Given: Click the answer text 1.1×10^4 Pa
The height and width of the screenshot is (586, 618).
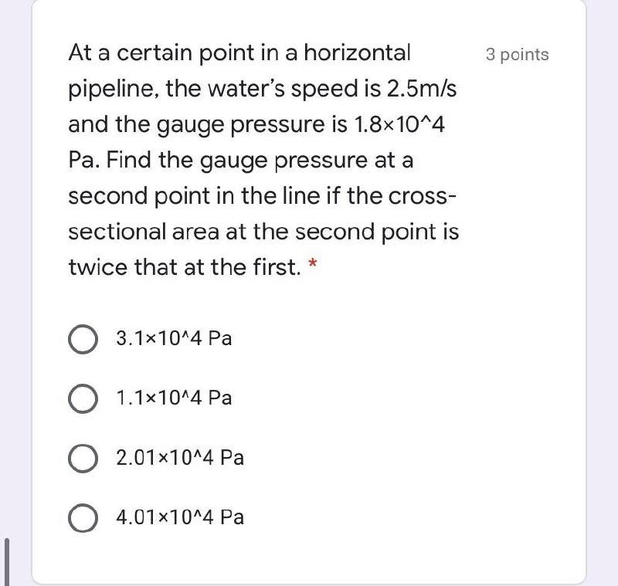Looking at the screenshot, I should 173,398.
